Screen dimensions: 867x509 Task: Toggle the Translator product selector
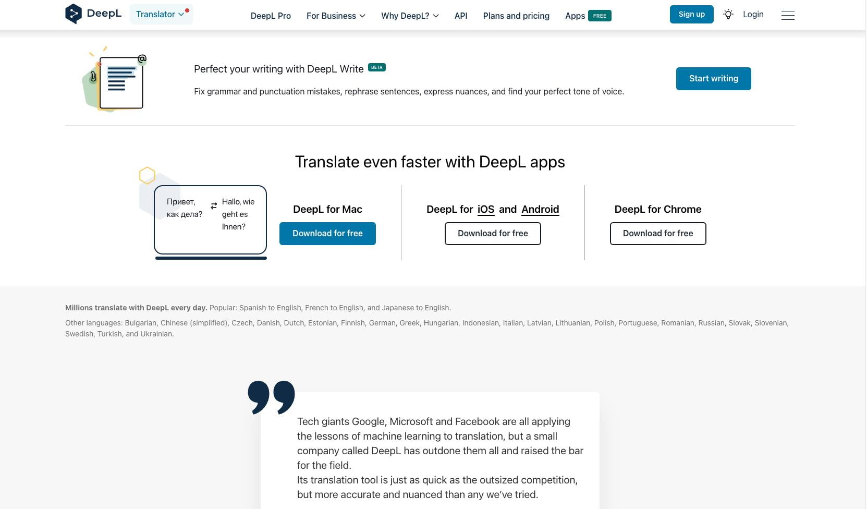click(x=155, y=14)
